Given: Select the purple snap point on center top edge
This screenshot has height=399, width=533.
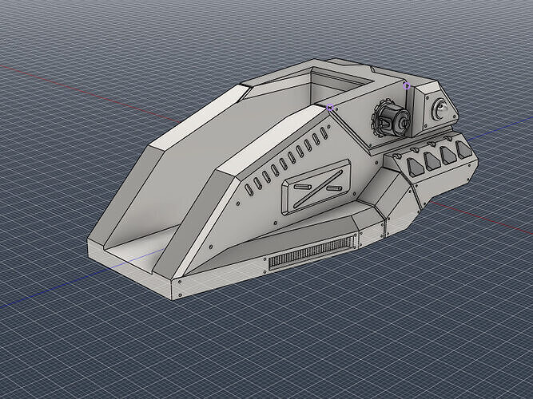Looking at the screenshot, I should (330, 108).
